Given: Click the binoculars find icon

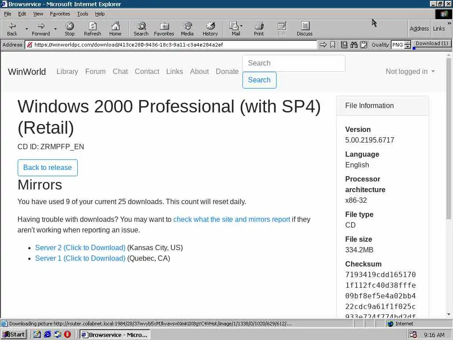Looking at the screenshot, I should tap(354, 45).
